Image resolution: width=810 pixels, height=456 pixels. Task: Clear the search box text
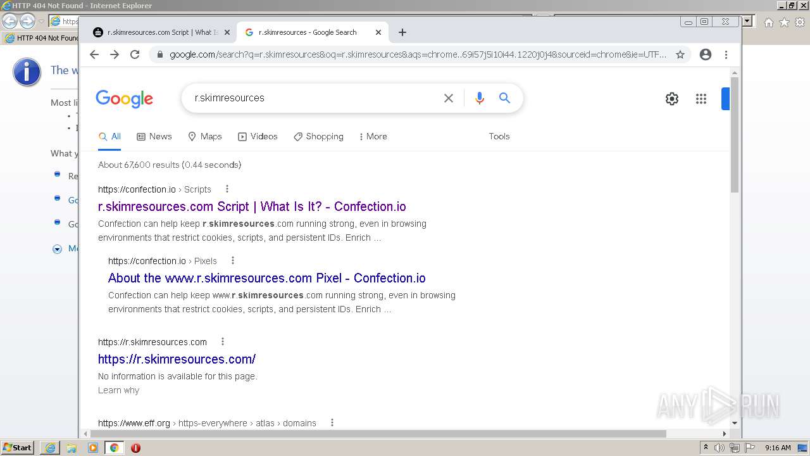[x=449, y=98]
